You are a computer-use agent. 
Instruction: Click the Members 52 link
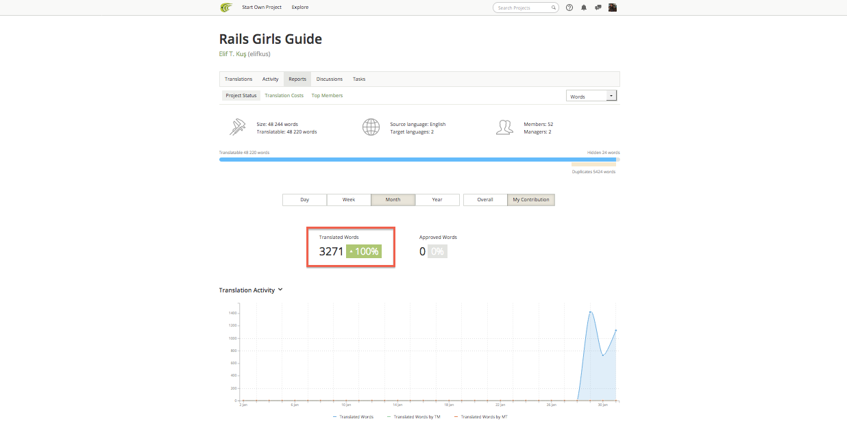(x=538, y=125)
